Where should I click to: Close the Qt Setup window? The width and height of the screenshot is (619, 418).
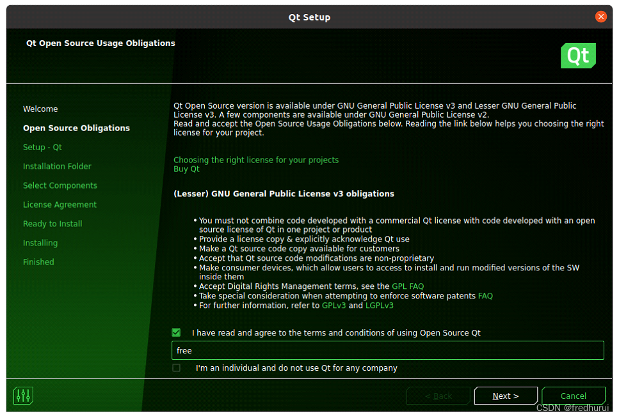click(600, 17)
